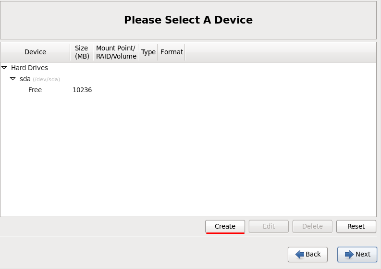Click the 10236 size value

pyautogui.click(x=82, y=90)
